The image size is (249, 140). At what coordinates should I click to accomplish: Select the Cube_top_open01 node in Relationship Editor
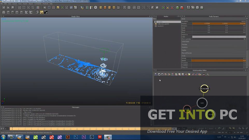pos(204,89)
